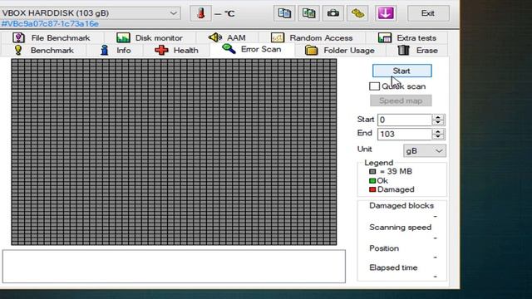Image resolution: width=532 pixels, height=299 pixels.
Task: Increase the Start value with up arrow
Action: tap(438, 117)
